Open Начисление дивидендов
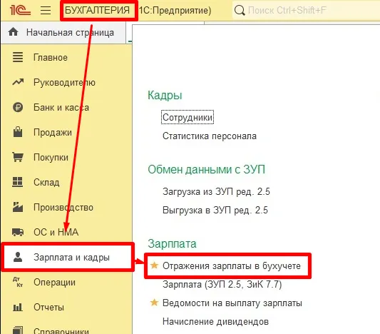The image size is (380, 334). 215,321
